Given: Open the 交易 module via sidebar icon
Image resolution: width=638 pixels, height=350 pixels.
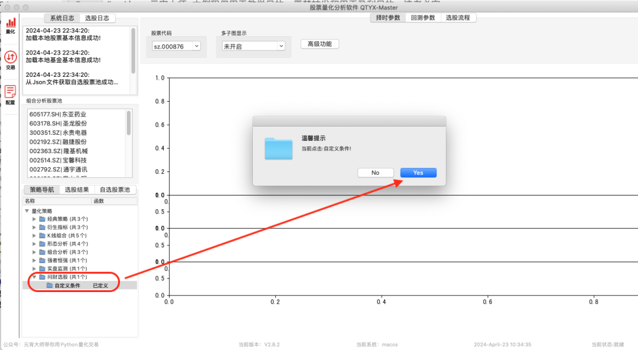Looking at the screenshot, I should tap(9, 59).
